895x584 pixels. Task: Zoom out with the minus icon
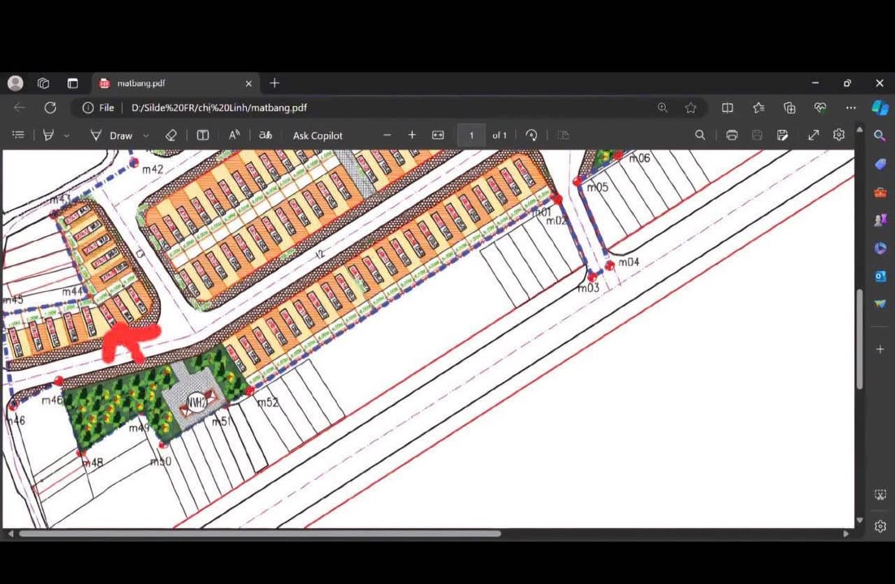point(387,135)
